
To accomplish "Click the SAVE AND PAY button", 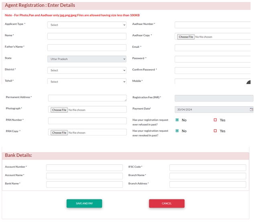I will point(84,203).
